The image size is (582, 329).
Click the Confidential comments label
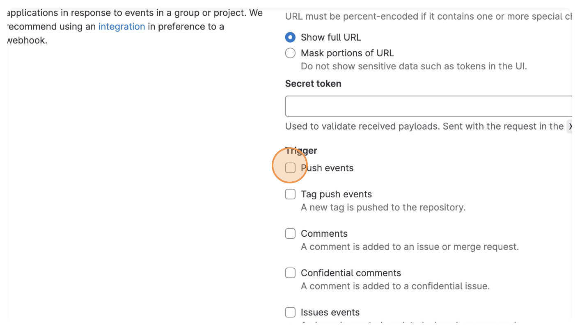(x=351, y=272)
